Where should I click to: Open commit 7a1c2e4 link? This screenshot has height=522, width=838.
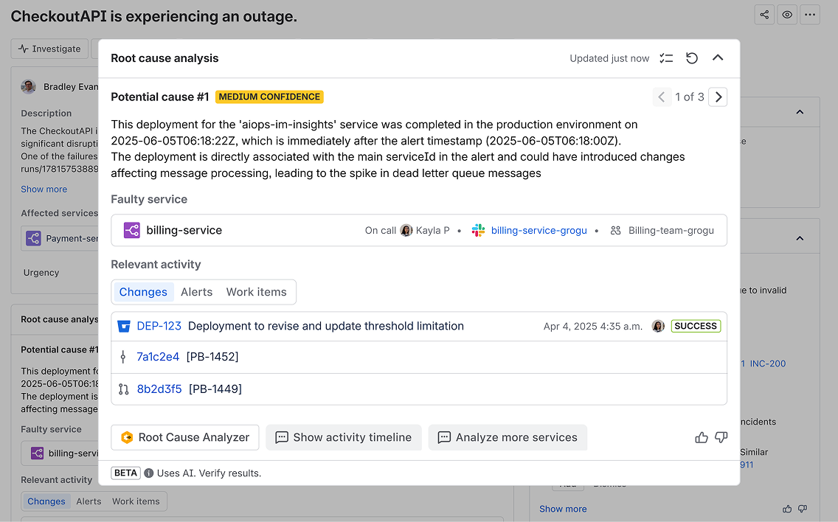(158, 357)
